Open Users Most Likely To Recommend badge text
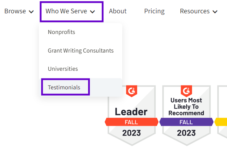This screenshot has width=227, height=158. click(186, 107)
